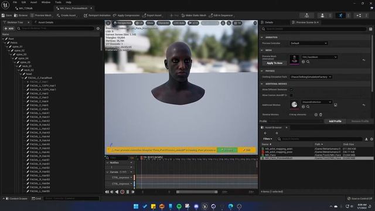Switch to Skeleton editor mode icon

[306, 16]
